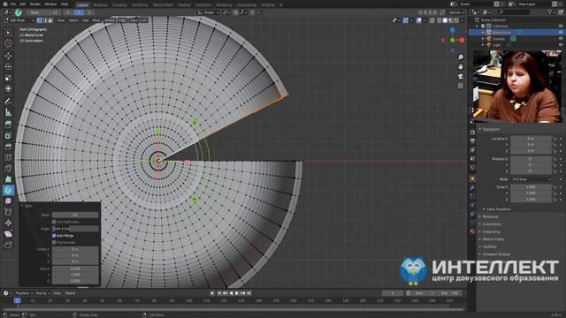The image size is (566, 318).
Task: Click the Z axis on navigation gizmo
Action: [x=453, y=30]
